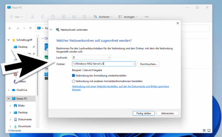Image resolution: width=222 pixels, height=137 pixels.
Task: Select Dieser PC in the sidebar
Action: [x=21, y=99]
